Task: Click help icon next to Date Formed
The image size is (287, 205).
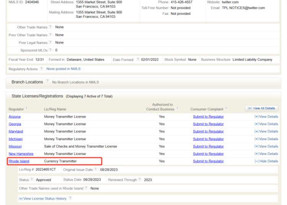Action: tap(137, 60)
